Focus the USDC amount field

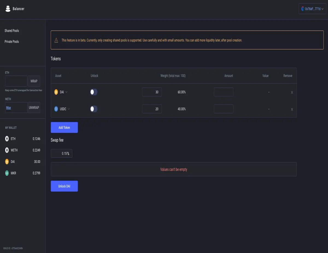(224, 109)
